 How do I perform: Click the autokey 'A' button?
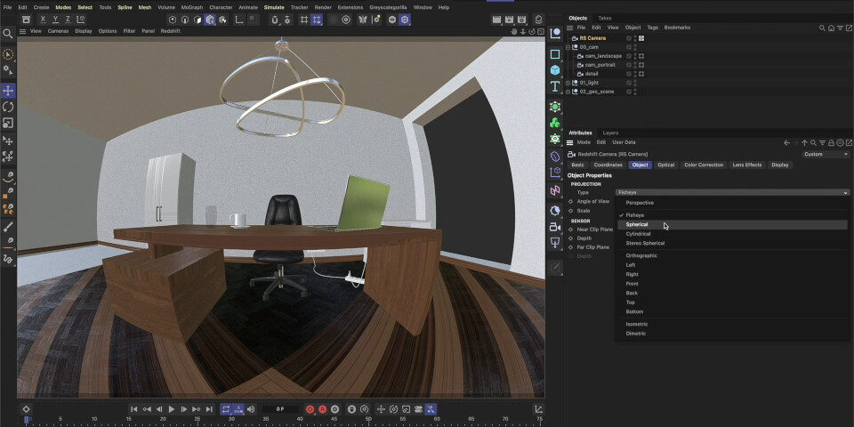pos(322,409)
